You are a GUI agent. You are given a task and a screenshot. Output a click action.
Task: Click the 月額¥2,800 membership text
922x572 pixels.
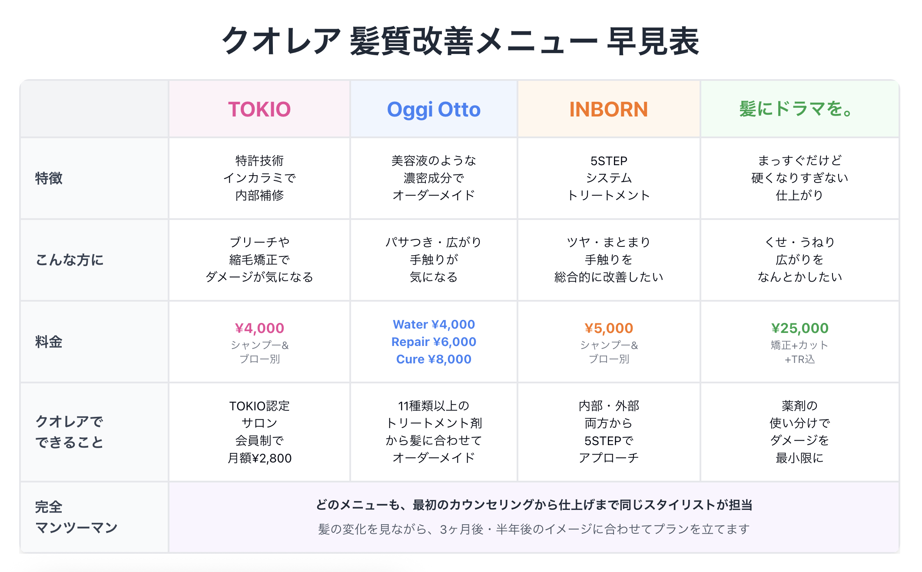point(259,458)
